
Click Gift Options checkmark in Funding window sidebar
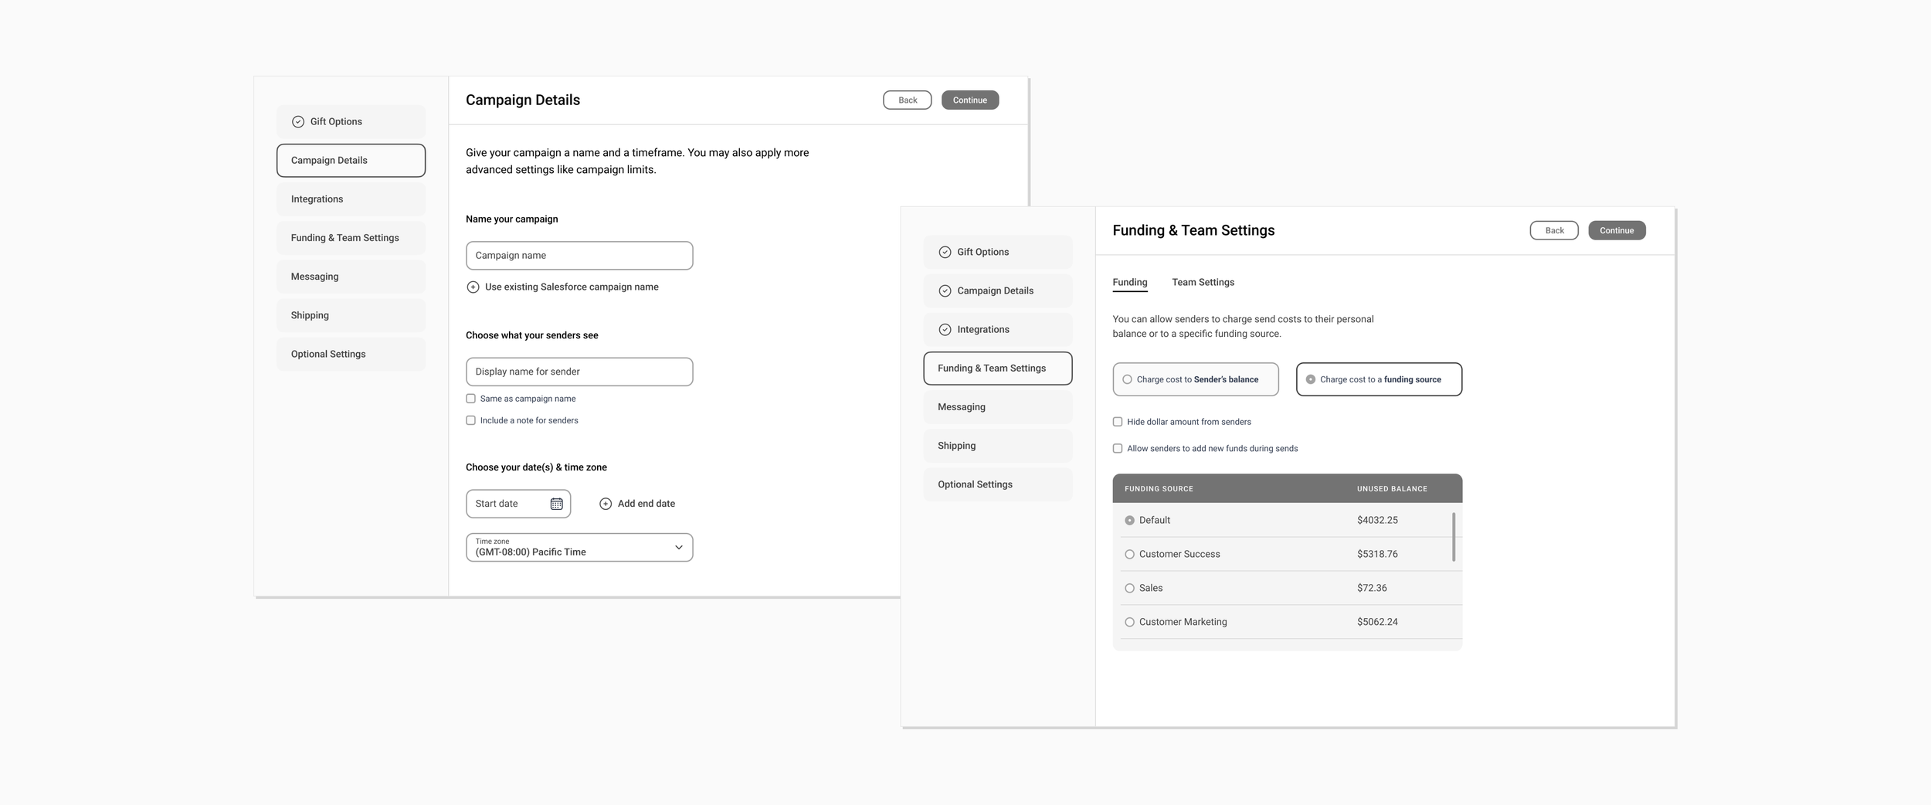tap(945, 252)
